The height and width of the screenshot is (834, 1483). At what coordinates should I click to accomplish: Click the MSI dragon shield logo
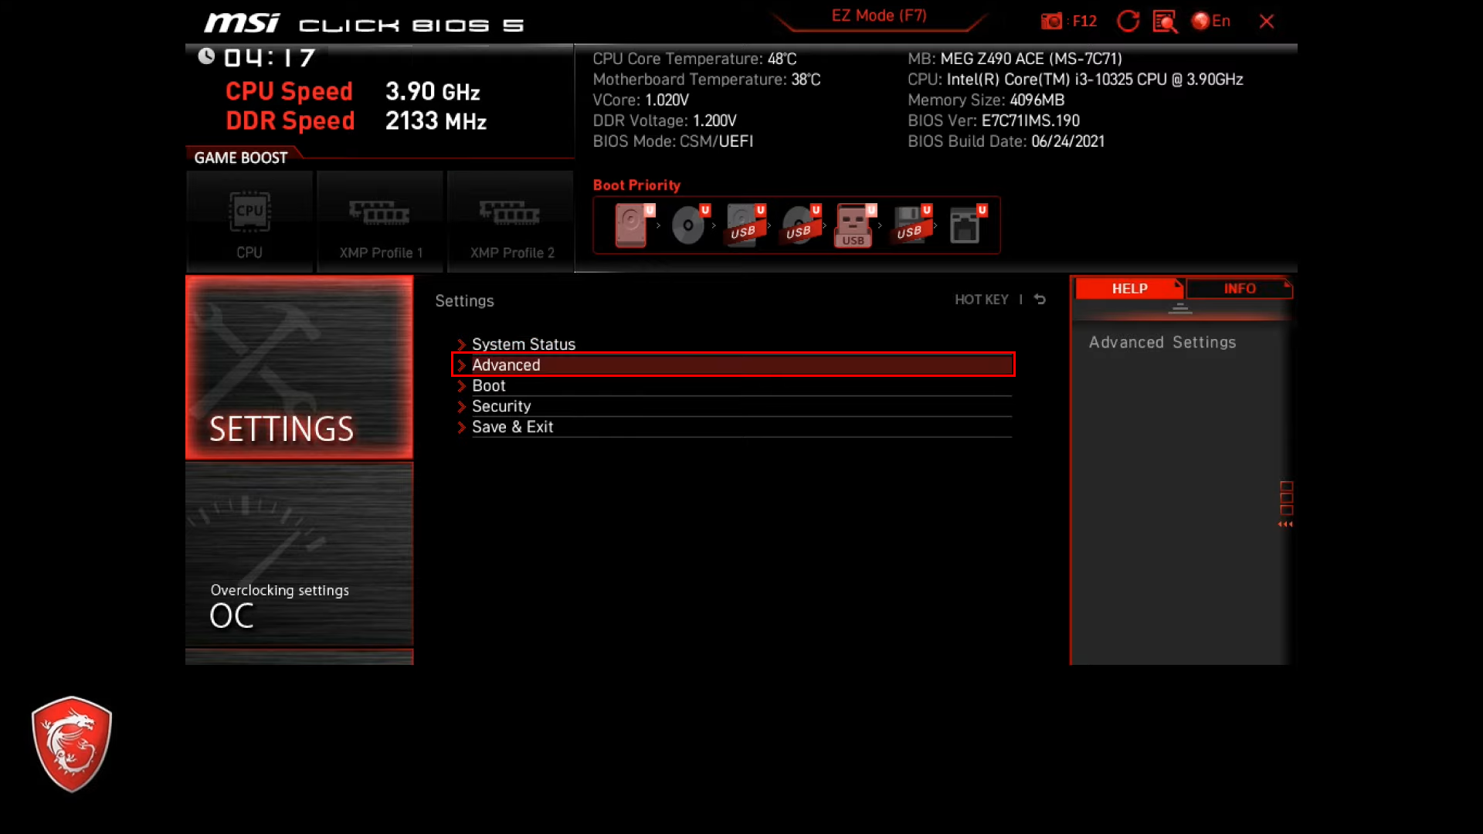click(x=72, y=744)
